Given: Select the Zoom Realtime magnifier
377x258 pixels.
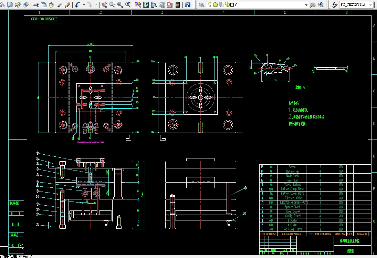Looking at the screenshot, I should (112, 4).
